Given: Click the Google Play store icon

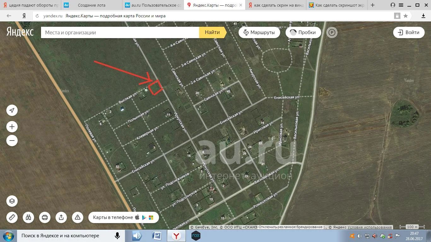Looking at the screenshot, I should 144,217.
